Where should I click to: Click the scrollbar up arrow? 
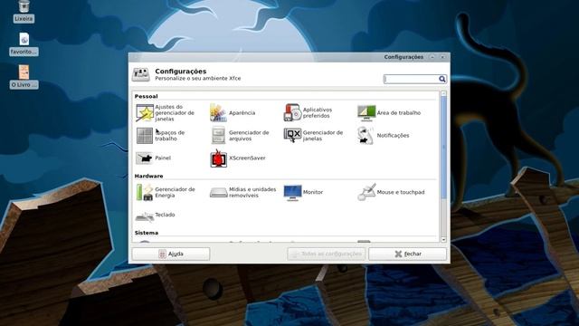443,94
